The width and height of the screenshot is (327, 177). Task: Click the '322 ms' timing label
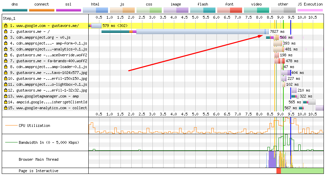[x=306, y=96]
